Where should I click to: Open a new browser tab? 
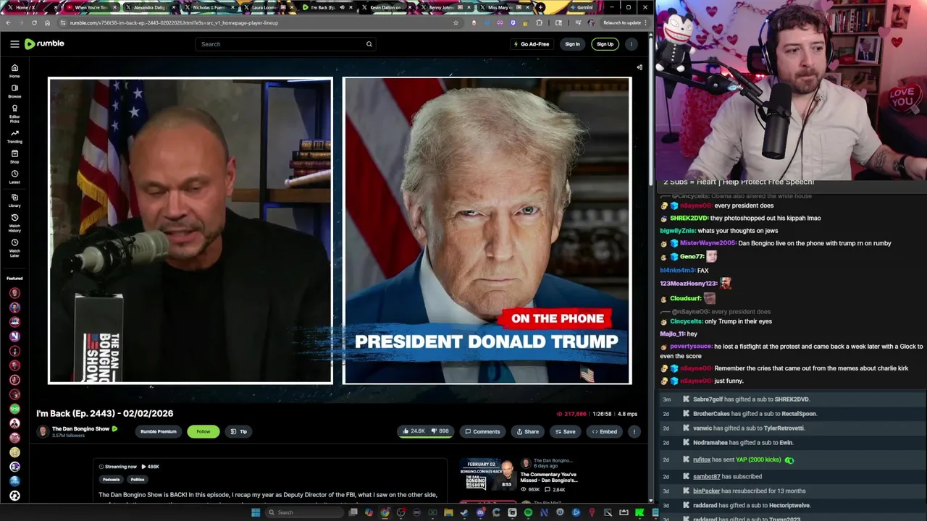[x=540, y=7]
